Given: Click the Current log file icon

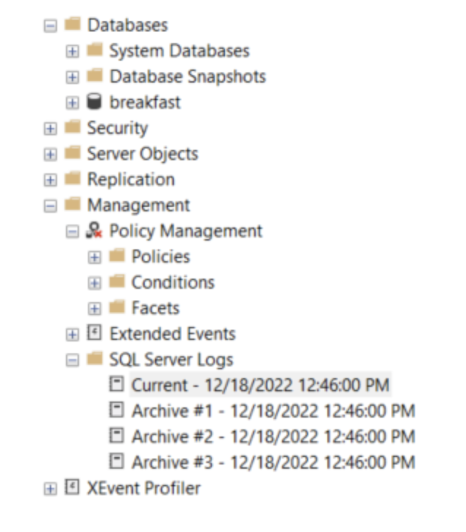Looking at the screenshot, I should pyautogui.click(x=117, y=385).
